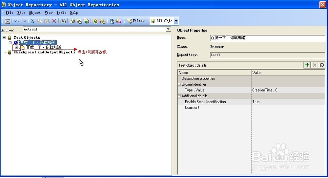Select the Page object 百度一下，你就知道
This screenshot has width=328, height=178.
(44, 47)
